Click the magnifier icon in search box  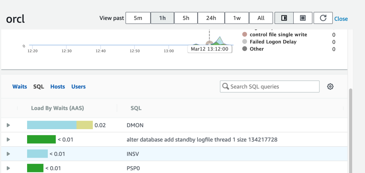226,86
